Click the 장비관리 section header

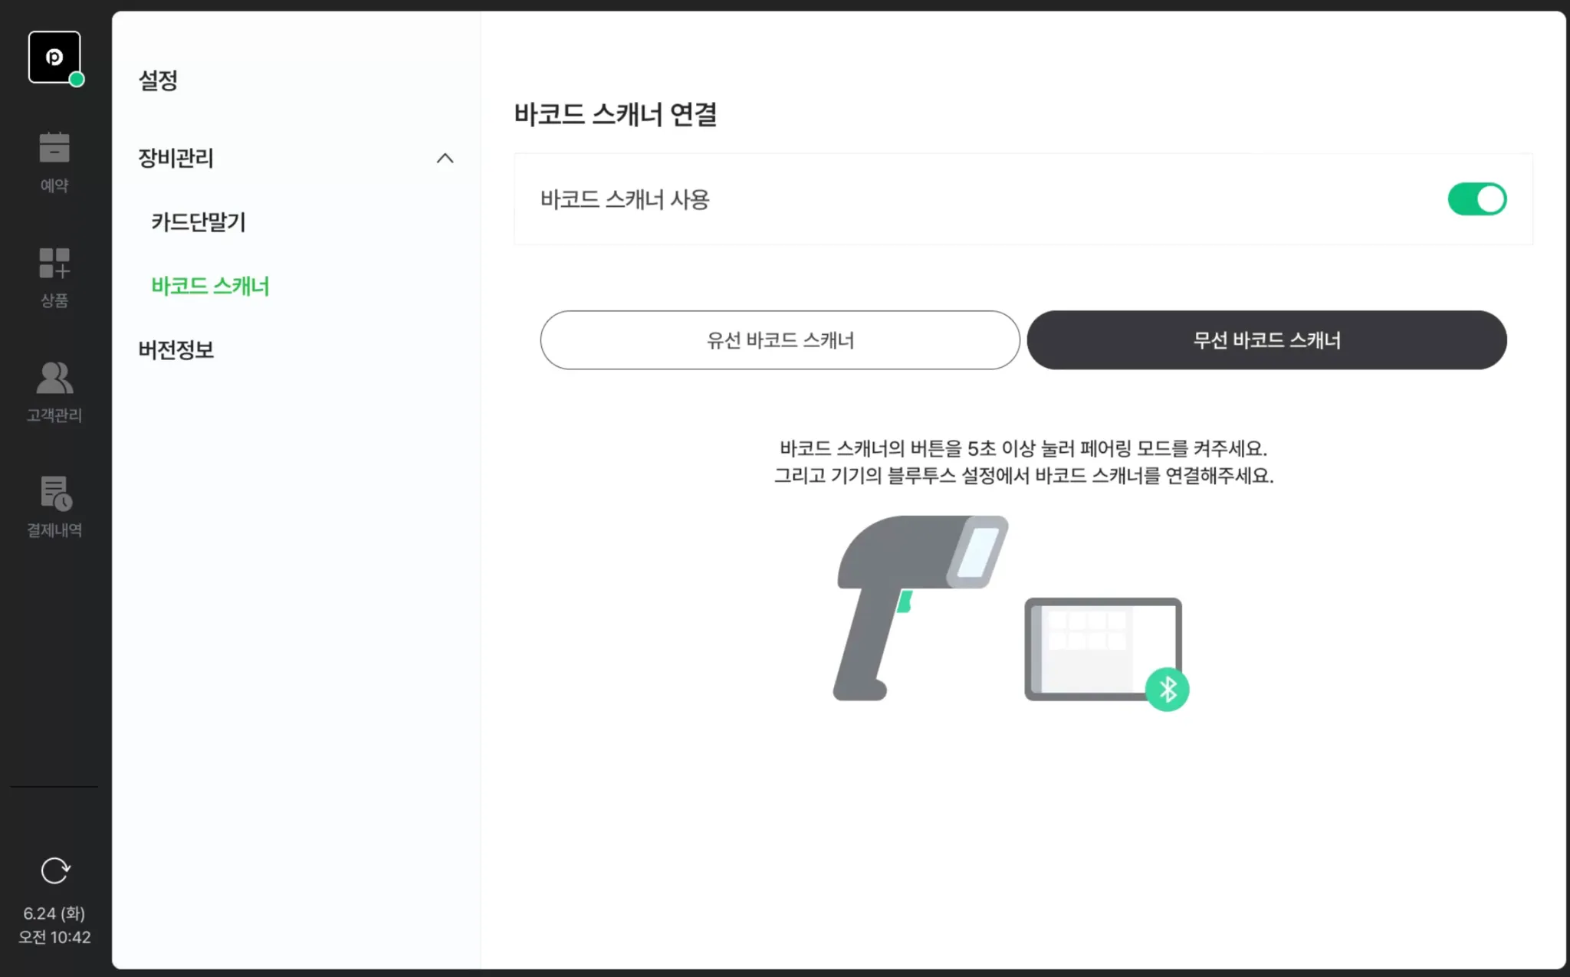point(176,159)
